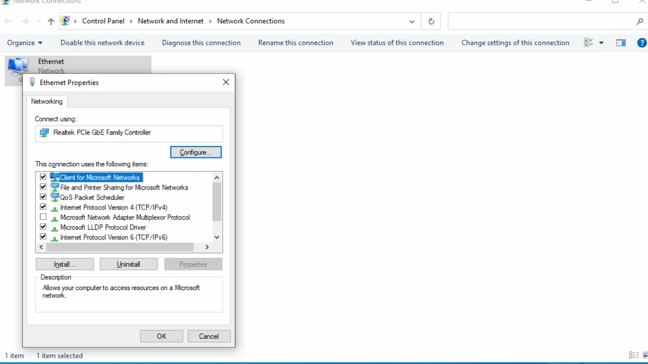Click Disable this network device
Viewport: 648px width, 364px height.
coord(102,43)
